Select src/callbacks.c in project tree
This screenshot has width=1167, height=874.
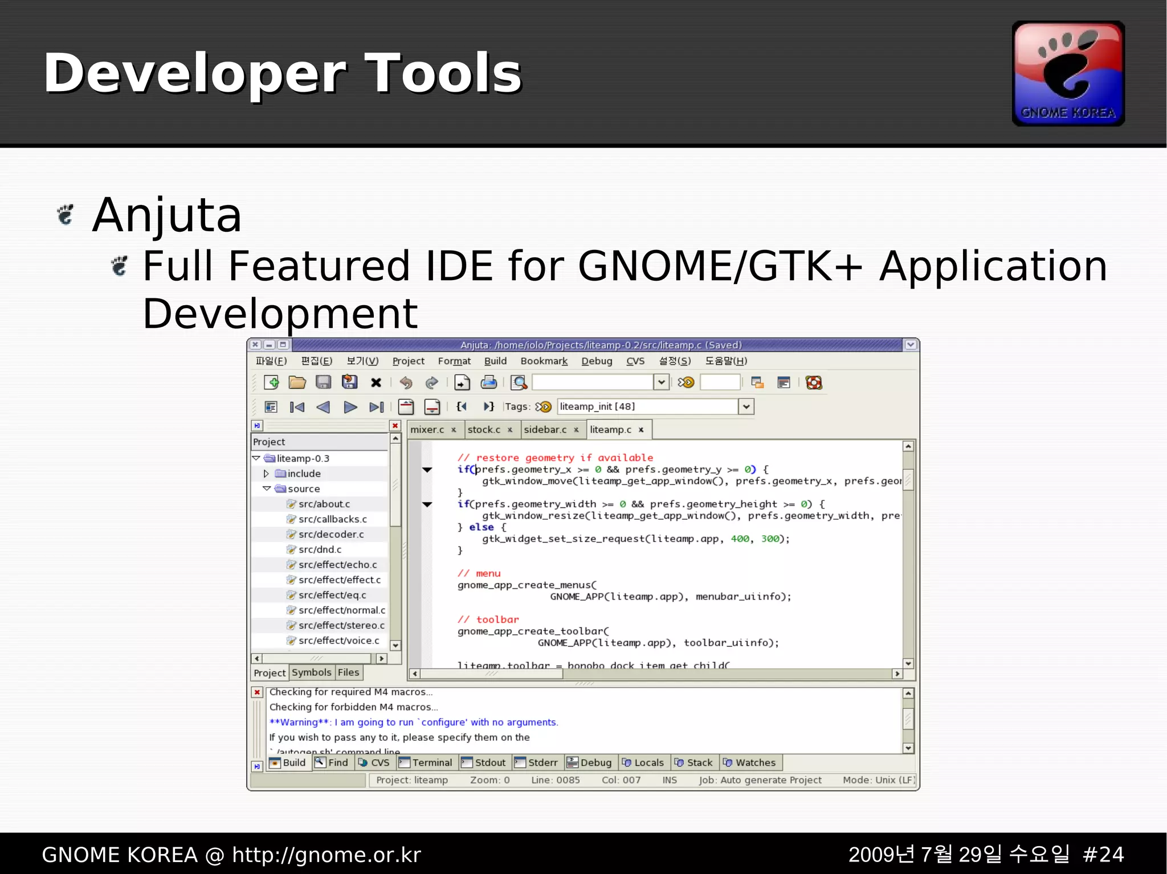(333, 519)
